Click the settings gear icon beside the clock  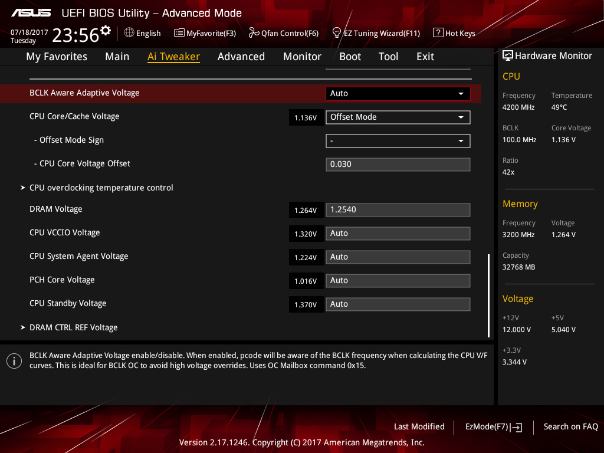106,30
